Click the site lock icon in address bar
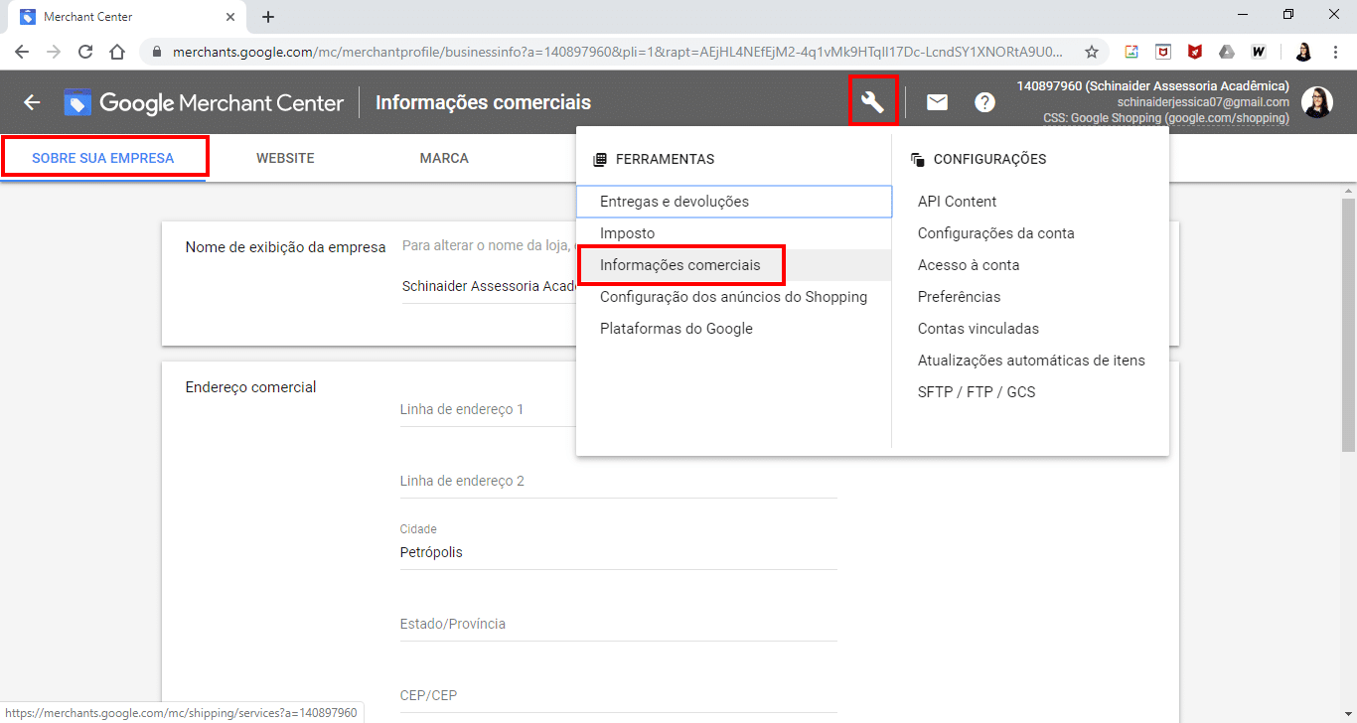The height and width of the screenshot is (723, 1357). [158, 52]
